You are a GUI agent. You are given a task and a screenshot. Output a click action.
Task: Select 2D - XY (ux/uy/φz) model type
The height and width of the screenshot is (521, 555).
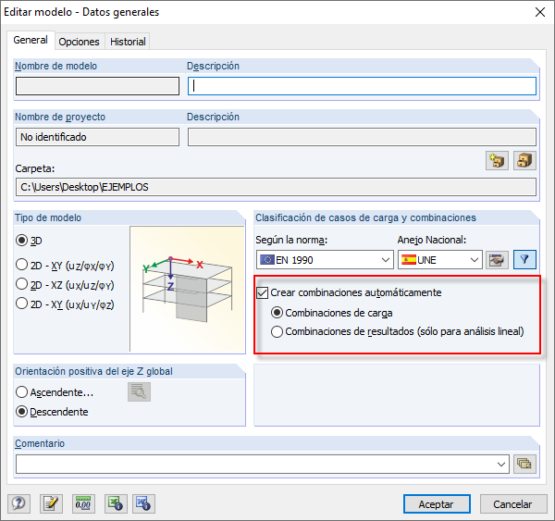pyautogui.click(x=21, y=304)
